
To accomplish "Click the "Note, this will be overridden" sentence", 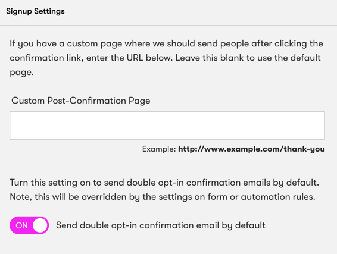I will click(163, 197).
